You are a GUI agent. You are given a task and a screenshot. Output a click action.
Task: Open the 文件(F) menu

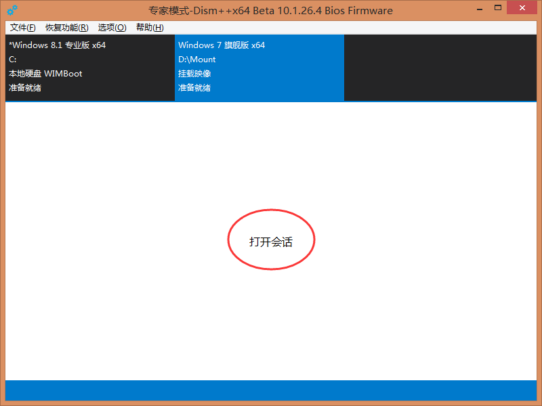tap(23, 28)
